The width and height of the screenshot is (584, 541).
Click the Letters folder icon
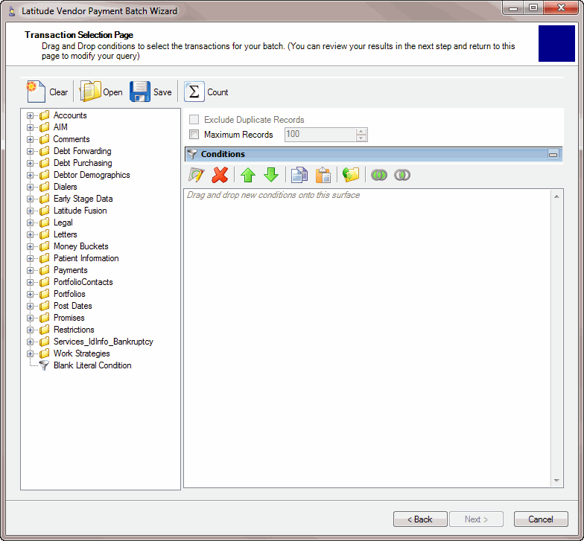pos(45,234)
